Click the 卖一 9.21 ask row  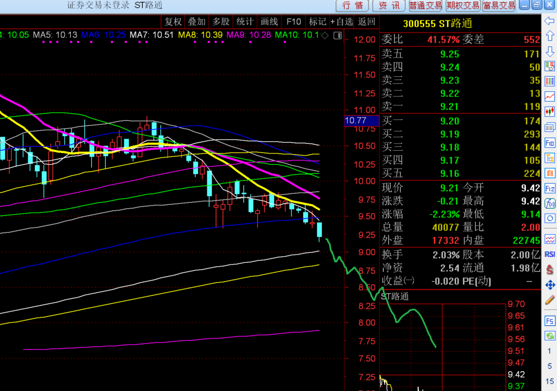pos(461,107)
